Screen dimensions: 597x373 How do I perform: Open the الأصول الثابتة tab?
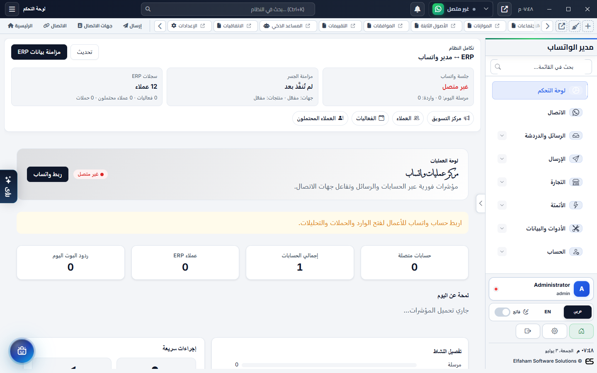436,26
